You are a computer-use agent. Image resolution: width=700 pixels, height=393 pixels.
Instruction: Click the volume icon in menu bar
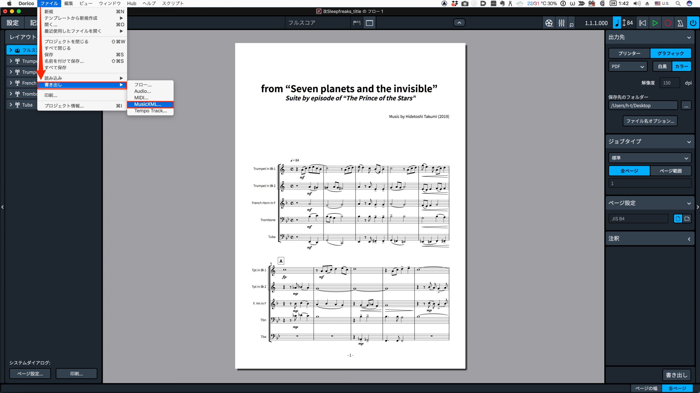click(637, 4)
